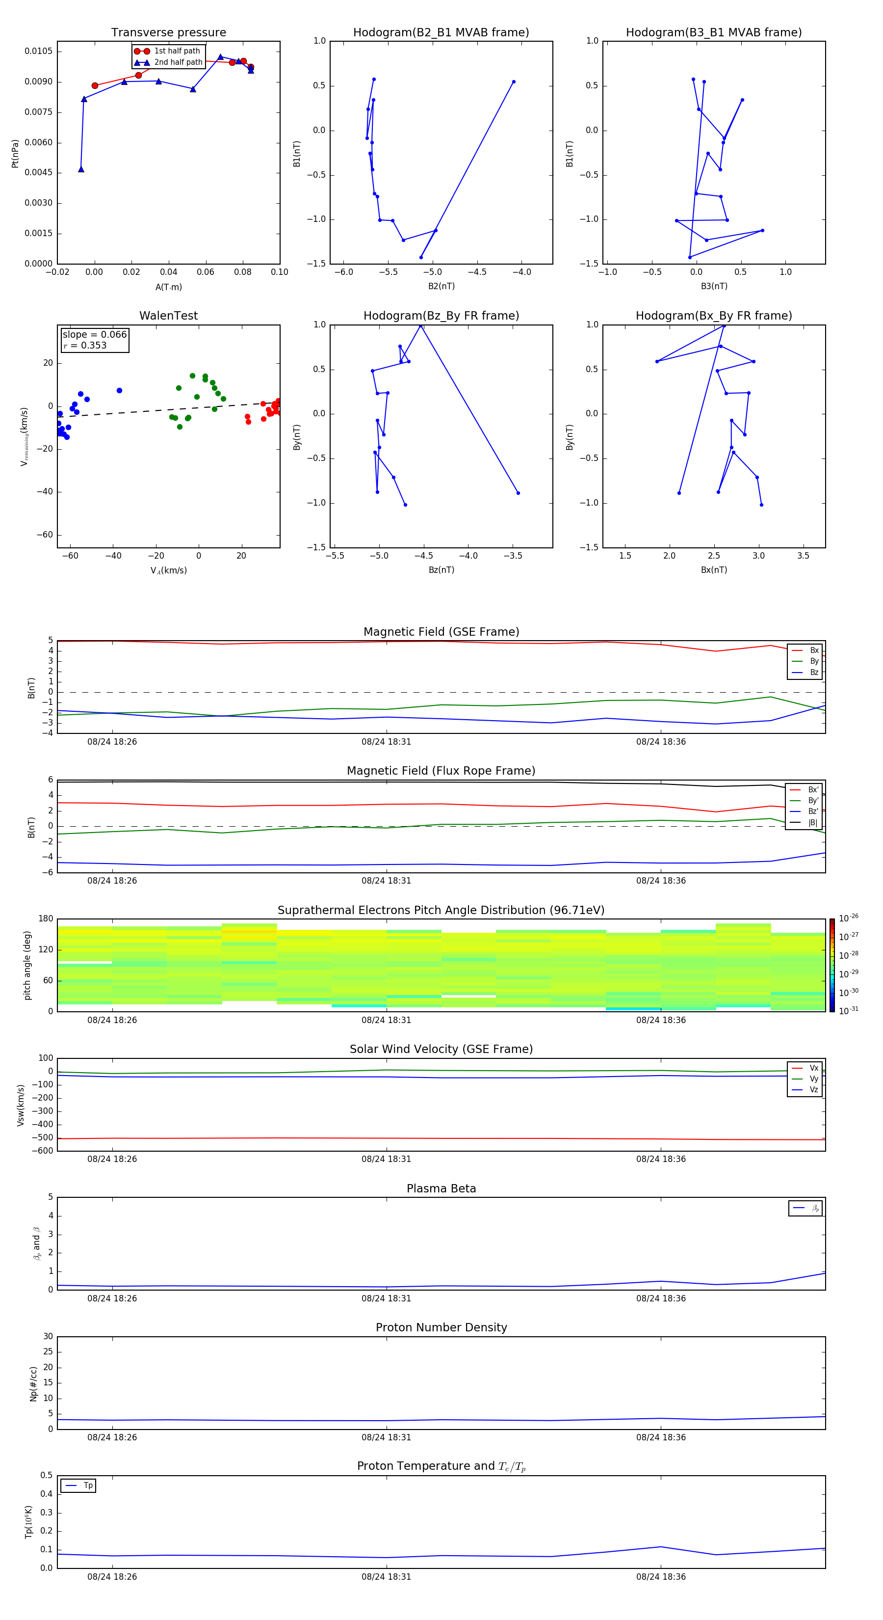Select the Vy legend entry
The width and height of the screenshot is (883, 1620).
tap(805, 1079)
